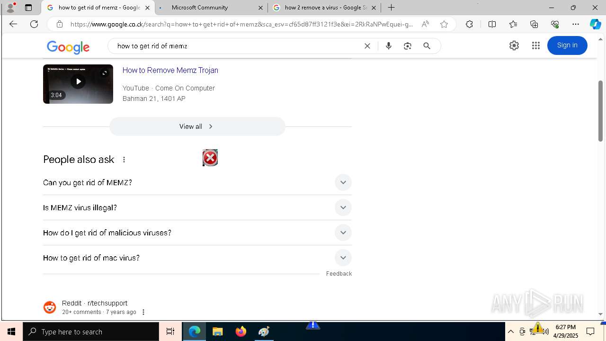Open 'How to Remove Memz Trojan' link
The image size is (606, 341).
click(x=170, y=70)
